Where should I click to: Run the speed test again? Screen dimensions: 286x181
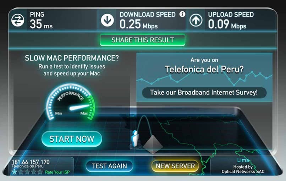tap(109, 166)
